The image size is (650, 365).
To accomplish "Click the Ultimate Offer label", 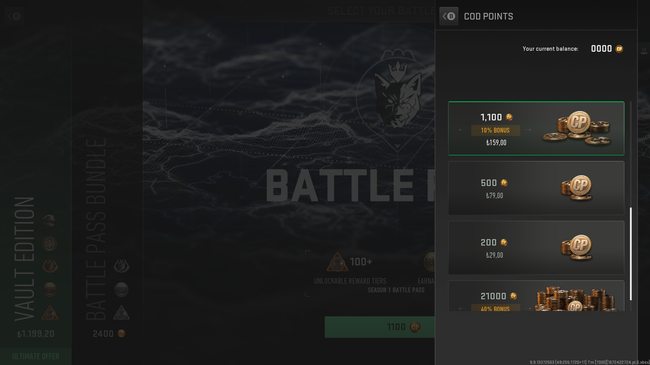I will (x=36, y=357).
